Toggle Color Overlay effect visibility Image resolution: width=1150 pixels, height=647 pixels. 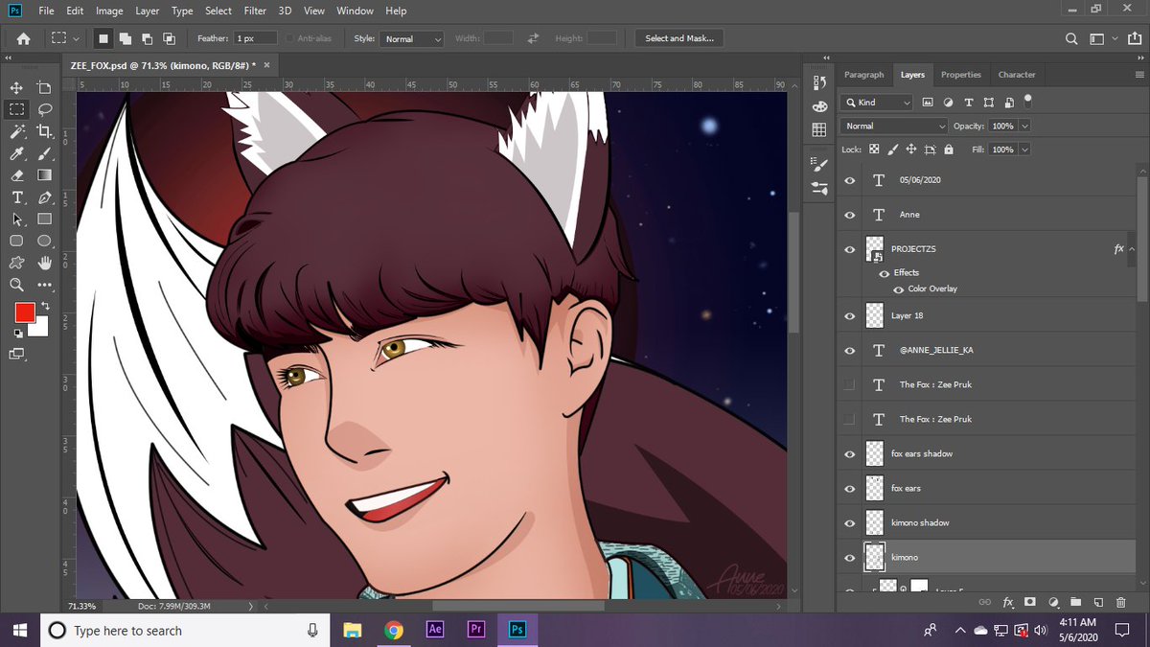click(898, 289)
